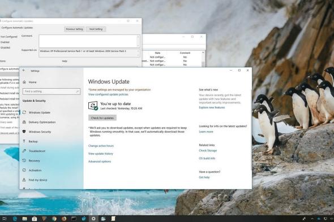This screenshot has height=222, width=334.
Task: Click the notepad-style taskbar icon
Action: 113,219
